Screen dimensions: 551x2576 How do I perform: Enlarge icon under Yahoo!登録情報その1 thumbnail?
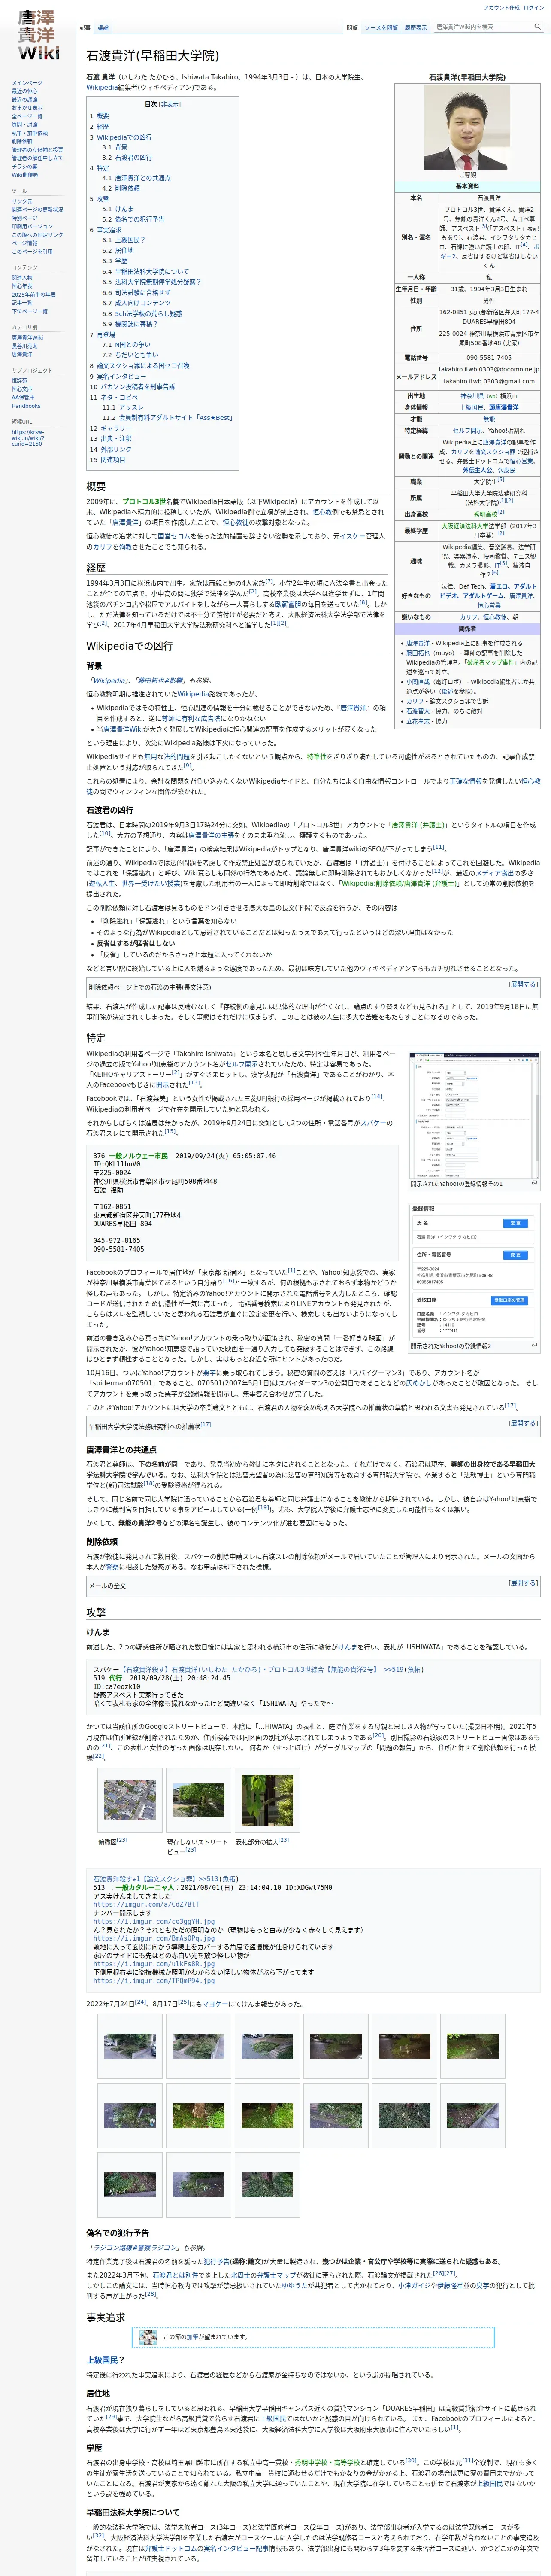534,1183
